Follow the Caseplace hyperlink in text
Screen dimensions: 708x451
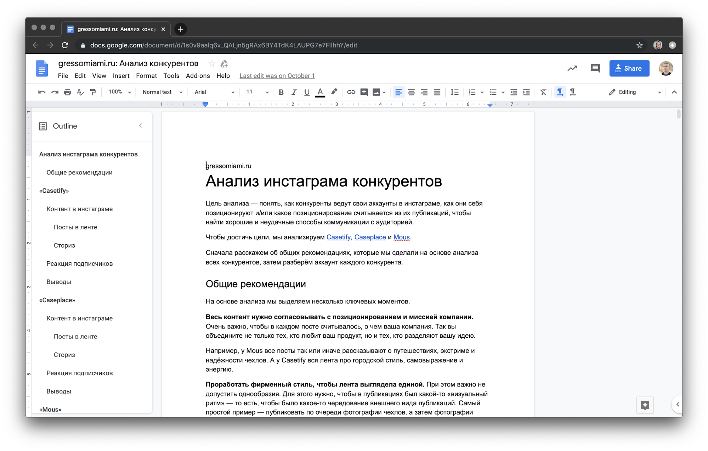(370, 237)
